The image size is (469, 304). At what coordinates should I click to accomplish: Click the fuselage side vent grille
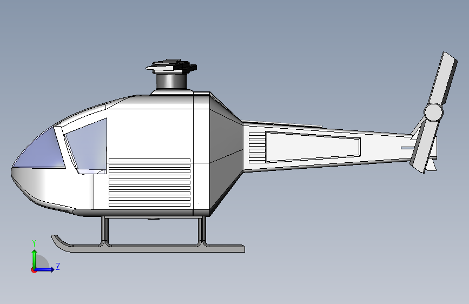(x=149, y=182)
